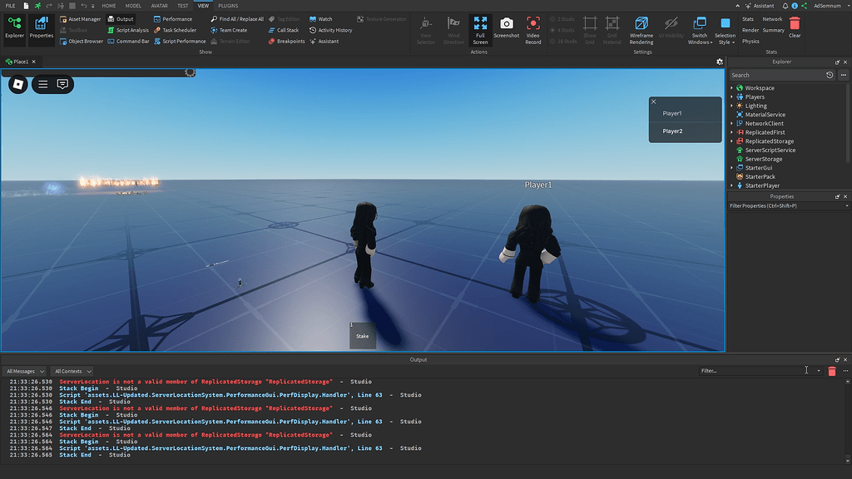Select the 4 Studs grid option
852x479 pixels.
(x=562, y=31)
